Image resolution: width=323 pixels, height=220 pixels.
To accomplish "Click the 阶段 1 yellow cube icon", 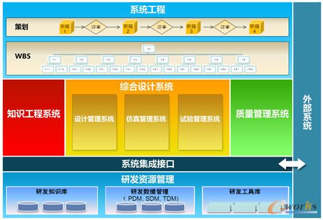I will coord(66,27).
